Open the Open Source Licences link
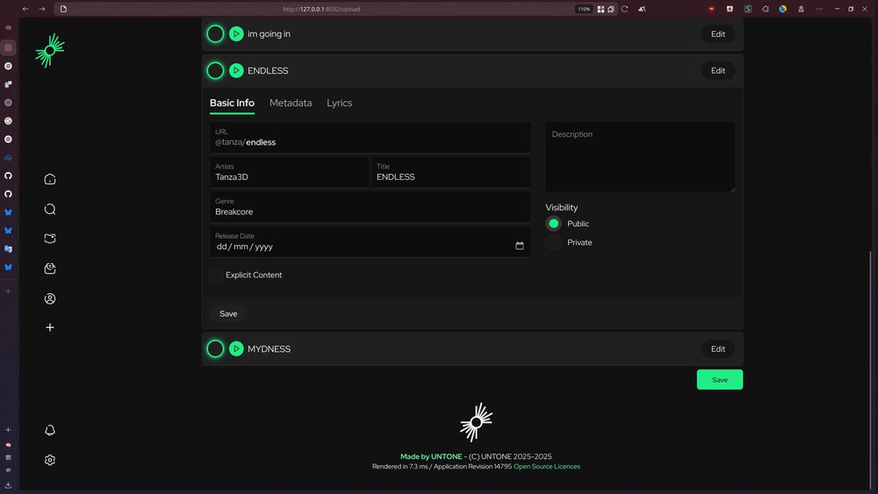The image size is (878, 494). tap(546, 467)
